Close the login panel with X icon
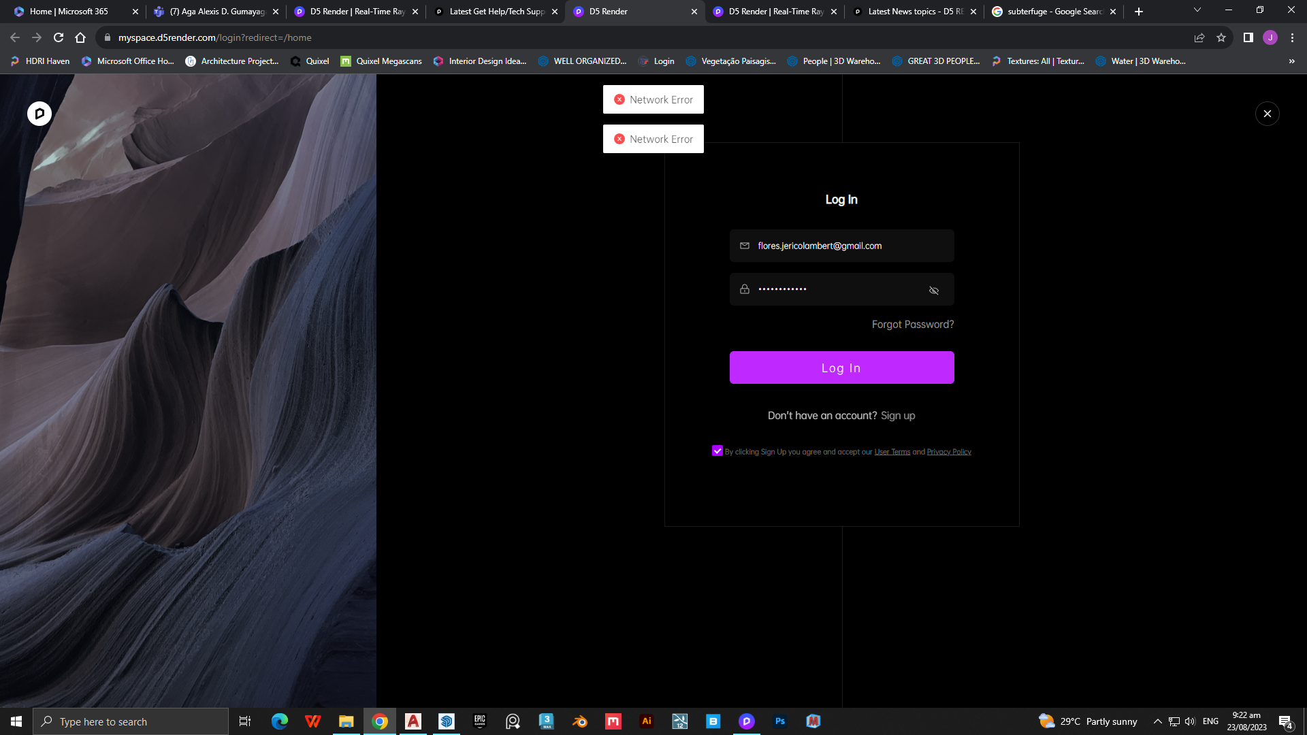Image resolution: width=1307 pixels, height=735 pixels. coord(1267,114)
